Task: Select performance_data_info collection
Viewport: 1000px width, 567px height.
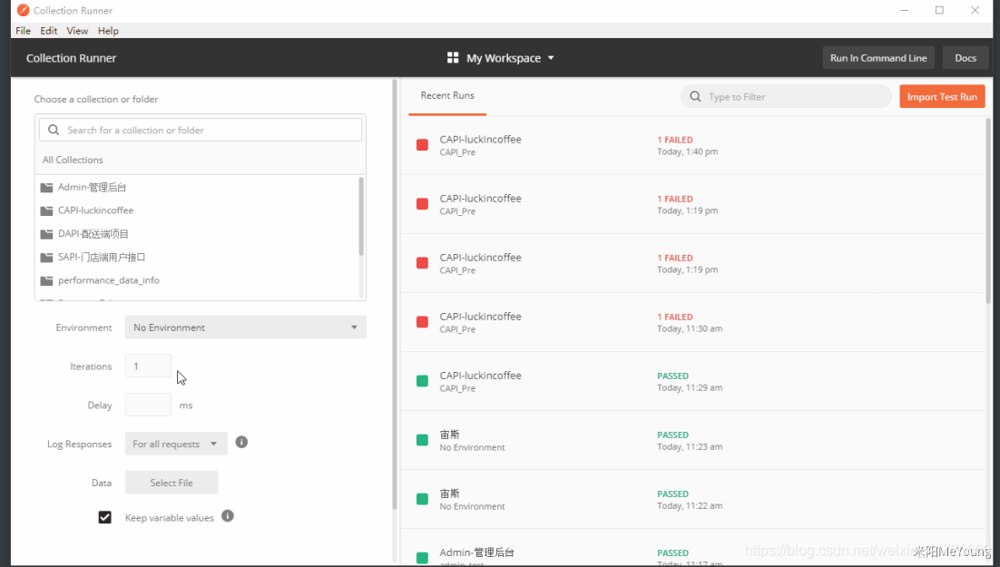Action: click(198, 280)
